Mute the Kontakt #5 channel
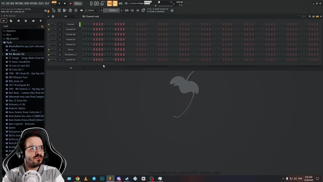Image resolution: width=323 pixels, height=182 pixels. (49, 30)
